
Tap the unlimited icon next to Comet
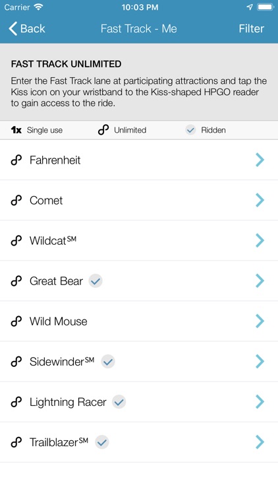point(16,201)
